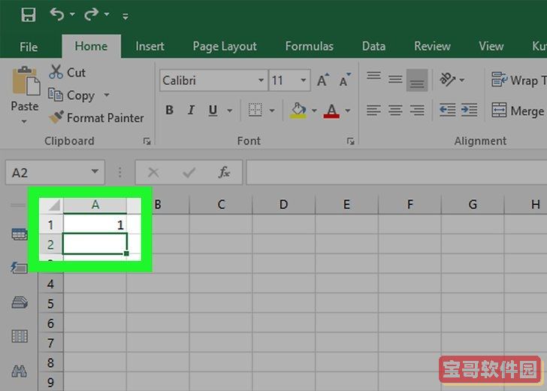This screenshot has height=391, width=547.
Task: Open the Borders dropdown arrow
Action: [272, 111]
